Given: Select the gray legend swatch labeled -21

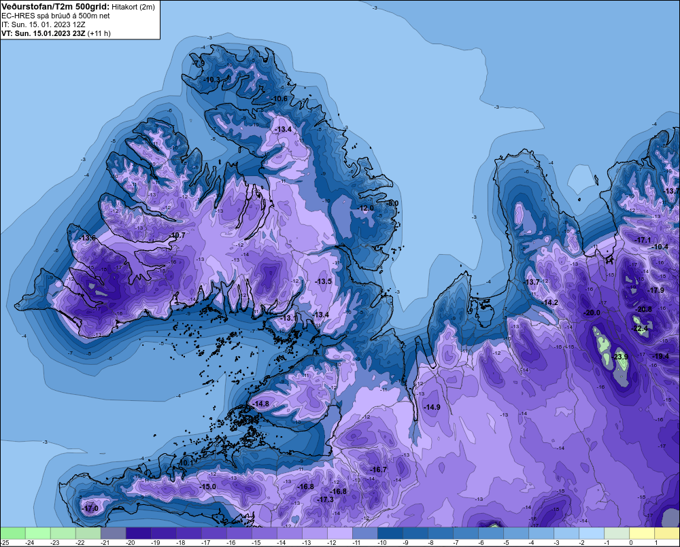Looking at the screenshot, I should tap(113, 533).
